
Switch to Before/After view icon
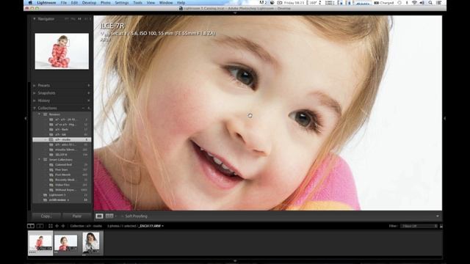pyautogui.click(x=109, y=216)
